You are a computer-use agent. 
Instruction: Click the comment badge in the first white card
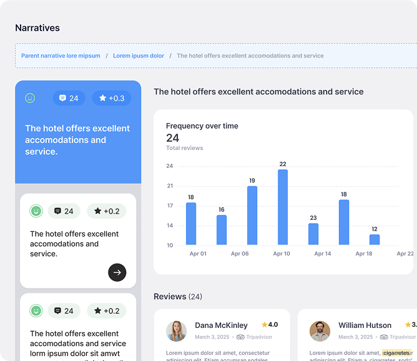coord(64,211)
